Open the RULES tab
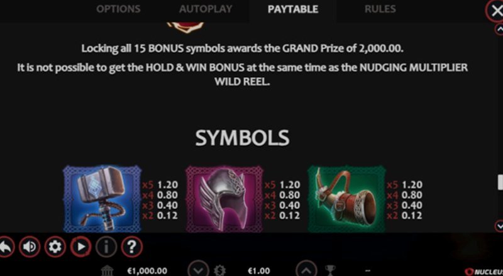This screenshot has width=503, height=276. pyautogui.click(x=380, y=9)
